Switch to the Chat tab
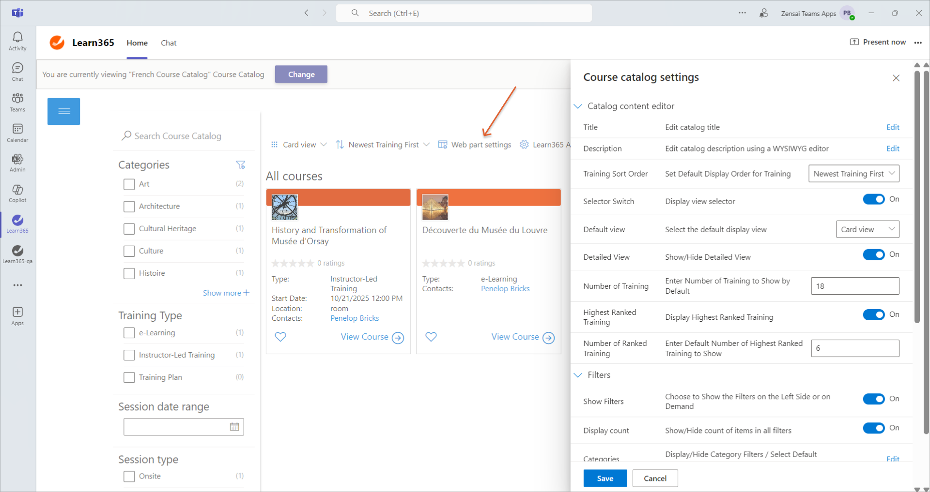This screenshot has height=492, width=930. click(169, 43)
